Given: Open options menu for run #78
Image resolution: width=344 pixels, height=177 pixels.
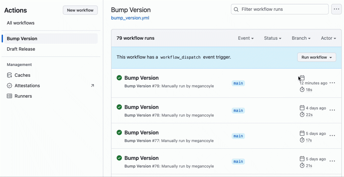Looking at the screenshot, I should pos(332,110).
